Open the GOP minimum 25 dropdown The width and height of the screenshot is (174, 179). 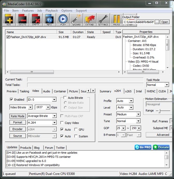pyautogui.click(x=121, y=128)
